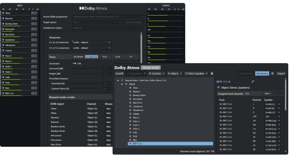Select the 5.1.4 trims tab
292x157 pixels.
pos(118,57)
